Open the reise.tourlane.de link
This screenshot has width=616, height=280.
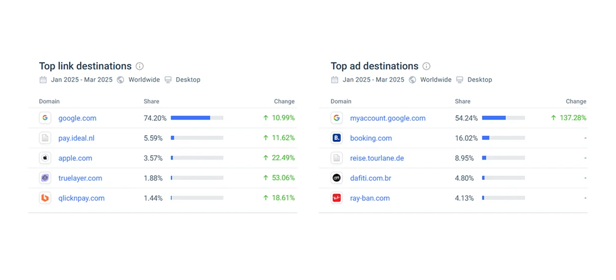pos(377,158)
